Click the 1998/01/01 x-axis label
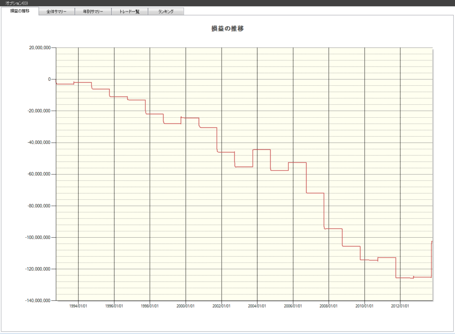This screenshot has height=334, width=455. coord(150,306)
